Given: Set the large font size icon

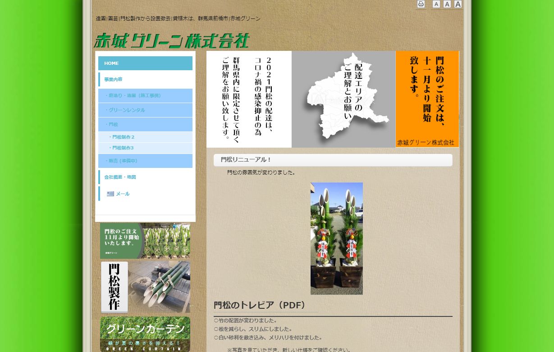Looking at the screenshot, I should pyautogui.click(x=458, y=4).
